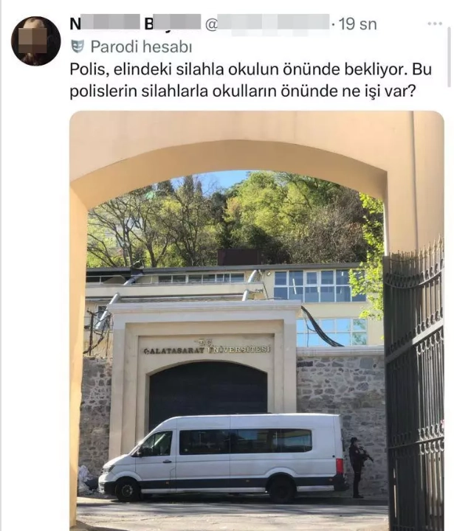
Task: Click the black iron gate in photo
Action: (413, 386)
